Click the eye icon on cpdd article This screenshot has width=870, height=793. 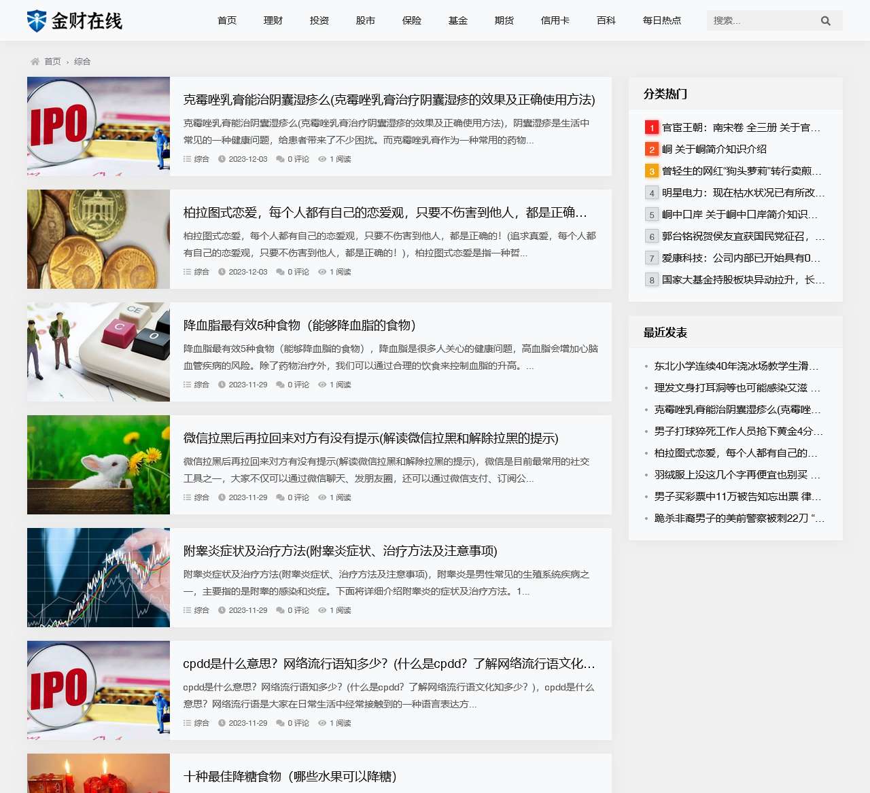(x=322, y=723)
